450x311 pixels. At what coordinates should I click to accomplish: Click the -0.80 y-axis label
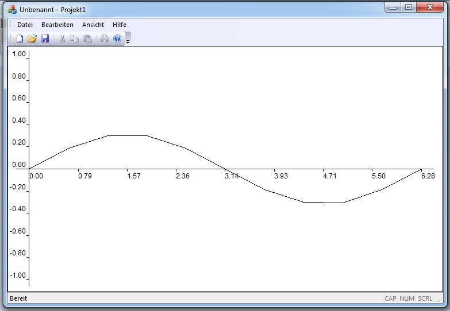(x=18, y=253)
